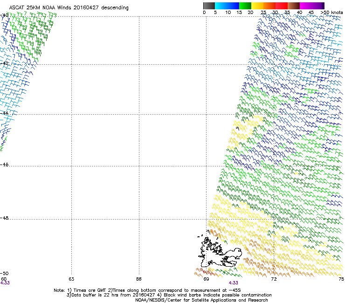Click the purple "4:33" time under longitude 60
This screenshot has height=303, width=345.
(5, 283)
